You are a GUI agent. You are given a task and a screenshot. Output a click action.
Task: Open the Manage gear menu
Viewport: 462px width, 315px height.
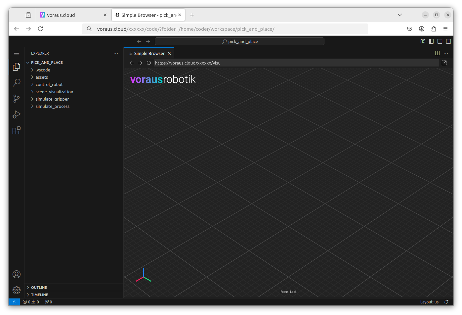coord(17,290)
